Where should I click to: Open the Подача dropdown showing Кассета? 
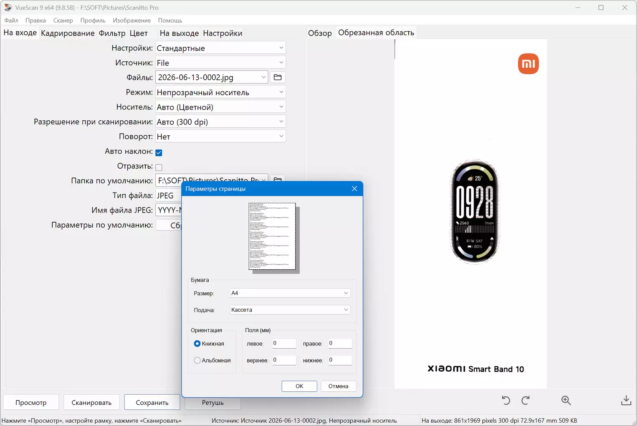(290, 310)
